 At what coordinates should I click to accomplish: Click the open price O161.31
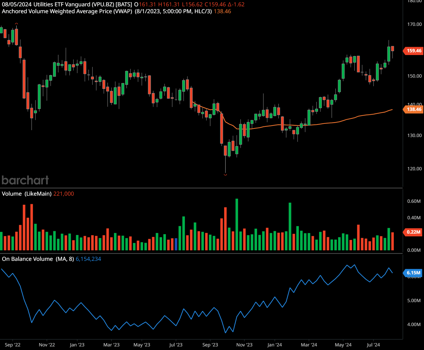[x=145, y=4]
